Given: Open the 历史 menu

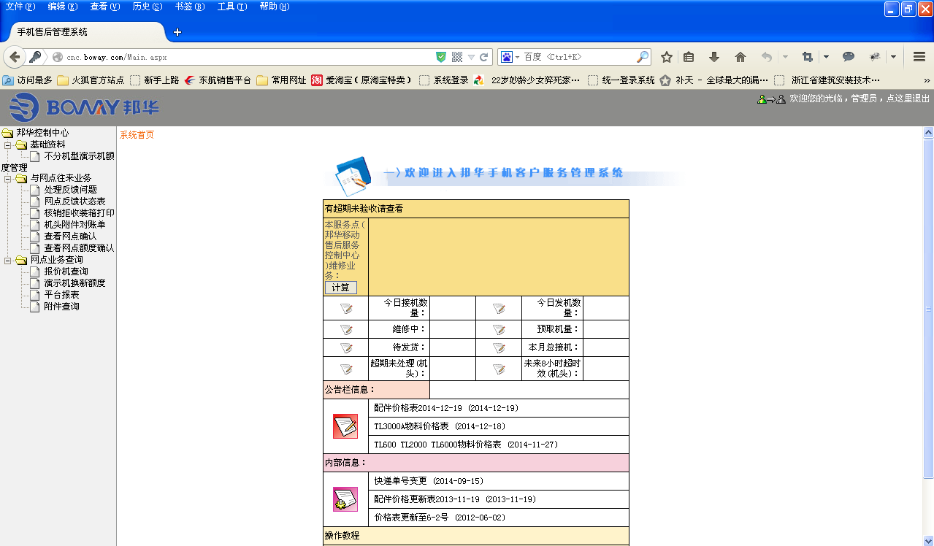Looking at the screenshot, I should click(x=147, y=7).
